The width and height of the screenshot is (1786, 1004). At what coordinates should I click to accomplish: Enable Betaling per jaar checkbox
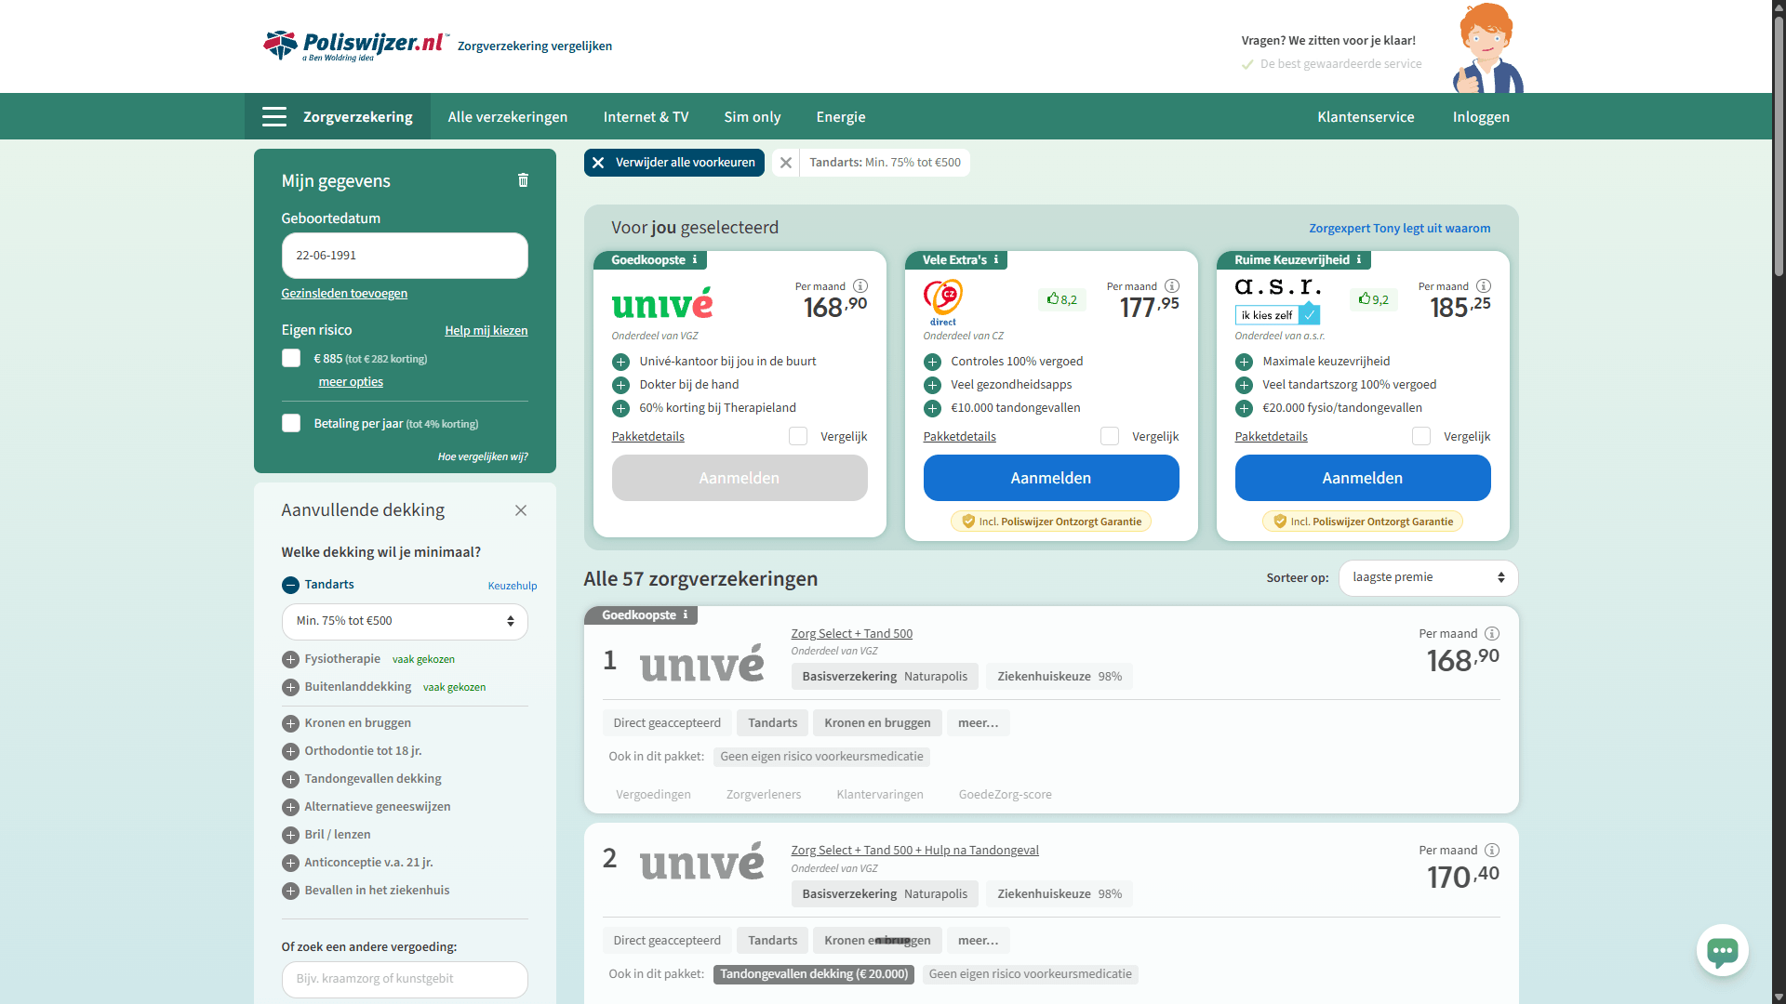pos(291,424)
